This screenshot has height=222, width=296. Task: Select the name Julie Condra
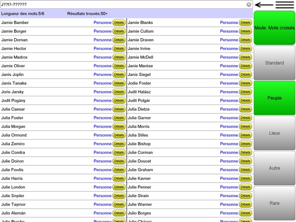click(x=13, y=152)
